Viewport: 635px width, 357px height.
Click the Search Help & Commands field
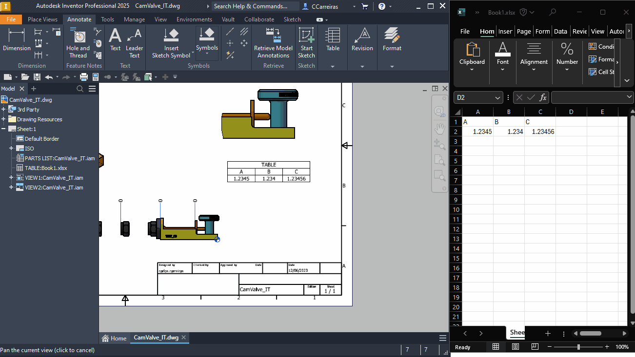(256, 6)
